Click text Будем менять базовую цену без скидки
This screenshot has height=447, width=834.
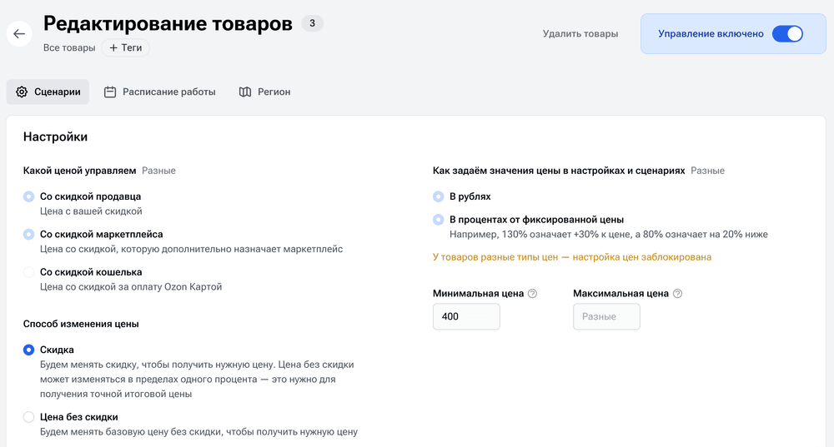pos(199,432)
